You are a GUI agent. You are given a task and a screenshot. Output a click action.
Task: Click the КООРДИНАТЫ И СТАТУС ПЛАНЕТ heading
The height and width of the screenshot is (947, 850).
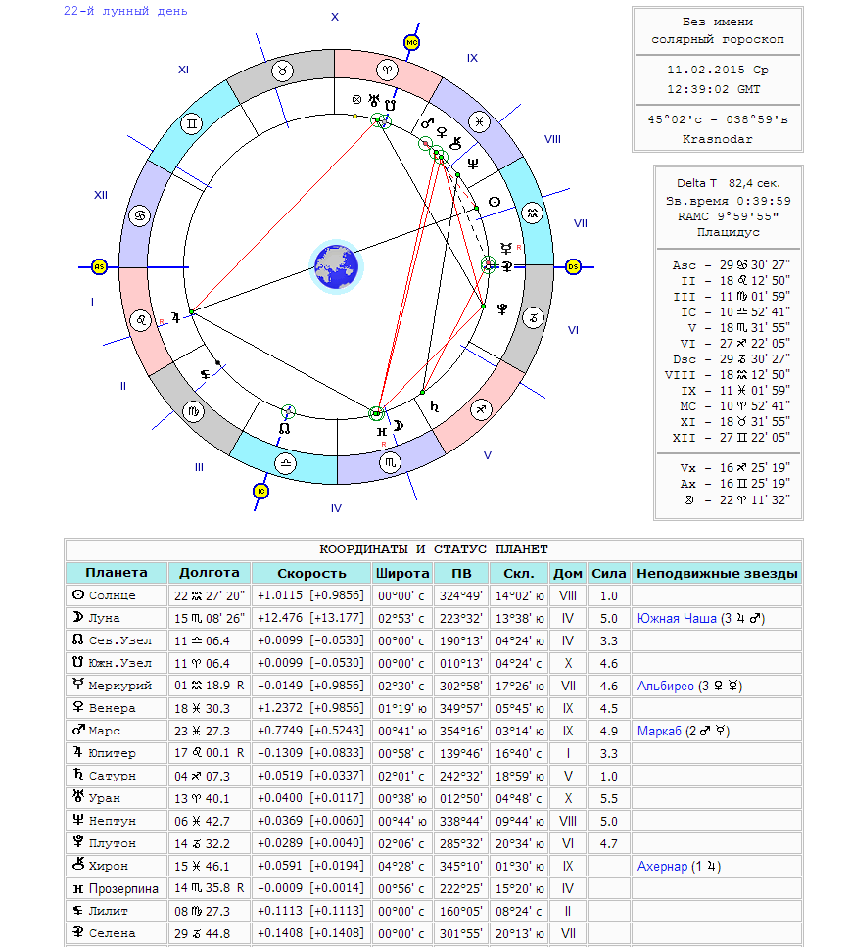pyautogui.click(x=433, y=549)
